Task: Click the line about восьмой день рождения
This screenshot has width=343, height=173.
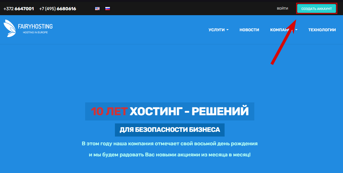Action: point(170,144)
